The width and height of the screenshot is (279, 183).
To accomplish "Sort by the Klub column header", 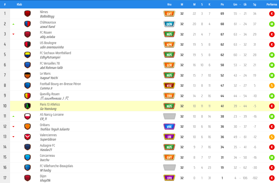I will (19, 4).
